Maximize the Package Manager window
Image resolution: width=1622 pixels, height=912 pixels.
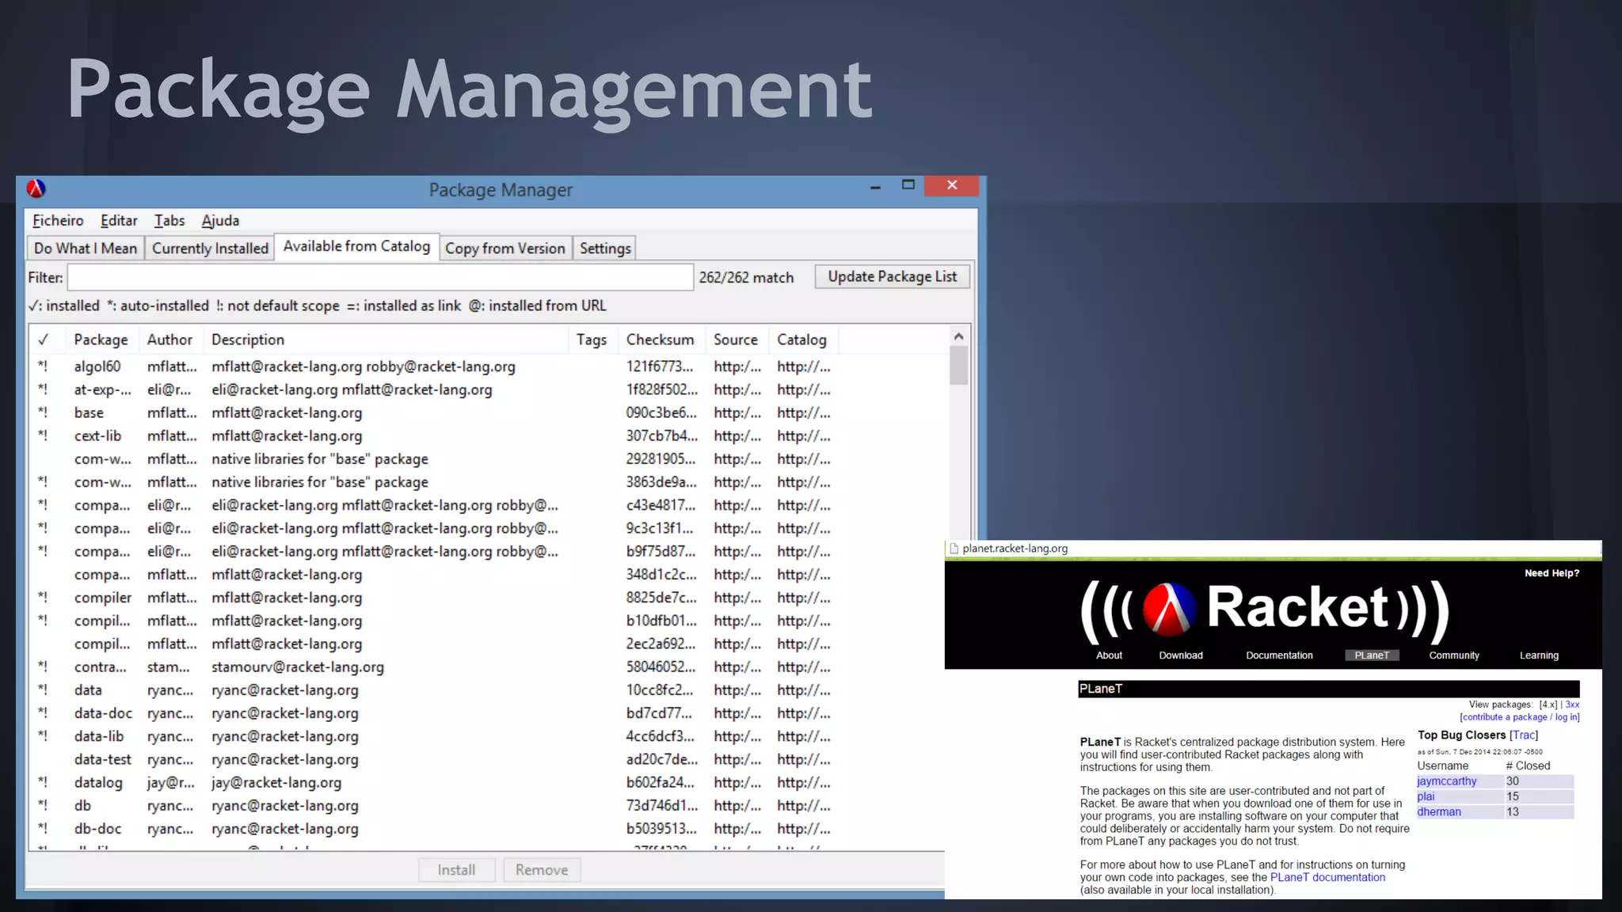click(x=908, y=184)
